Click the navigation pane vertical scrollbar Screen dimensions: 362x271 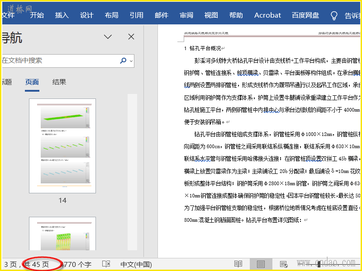(132, 172)
